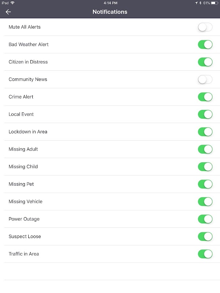Turn off Missing Child switch

click(205, 167)
